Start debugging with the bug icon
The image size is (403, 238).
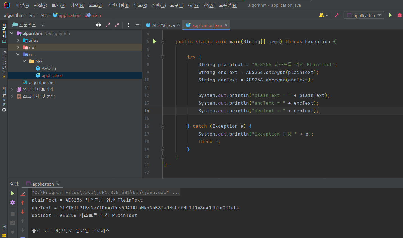400,15
